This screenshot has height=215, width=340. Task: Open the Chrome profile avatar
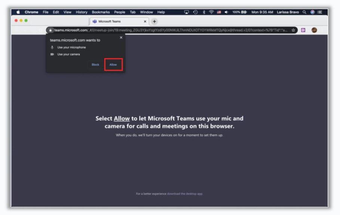tap(314, 30)
